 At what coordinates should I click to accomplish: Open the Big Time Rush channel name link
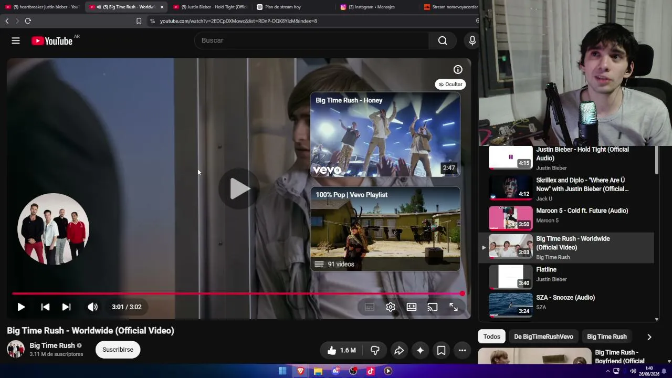[52, 345]
